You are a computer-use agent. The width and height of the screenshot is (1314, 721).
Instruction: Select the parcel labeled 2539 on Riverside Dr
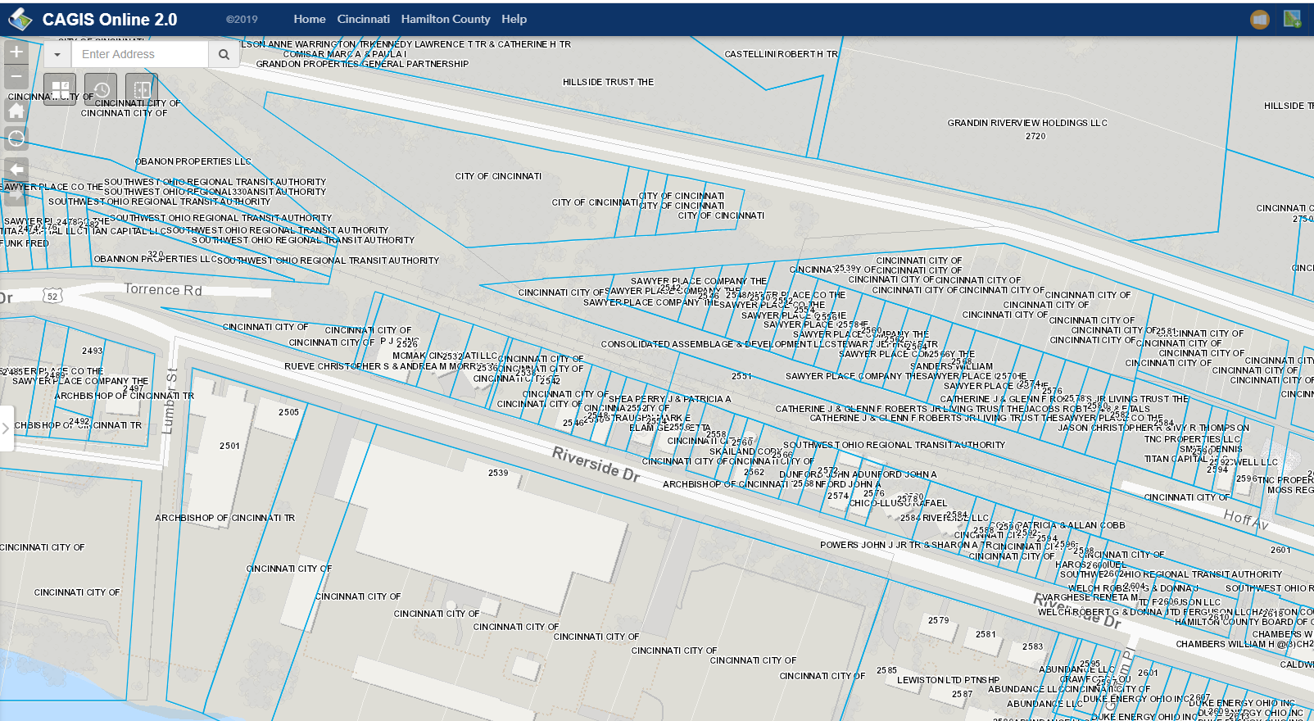point(498,473)
